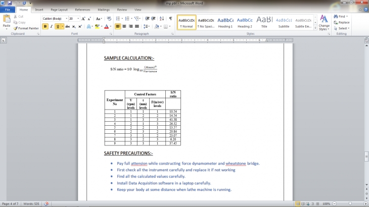Justify the paragraph text
The width and height of the screenshot is (369, 207).
click(137, 26)
